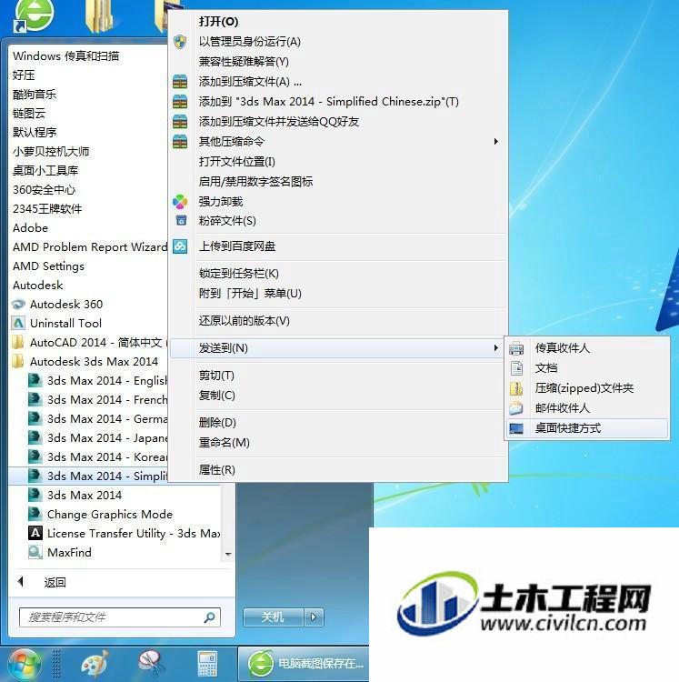Viewport: 679px width, 682px height.
Task: Open 属性(R) properties entry
Action: (x=217, y=470)
